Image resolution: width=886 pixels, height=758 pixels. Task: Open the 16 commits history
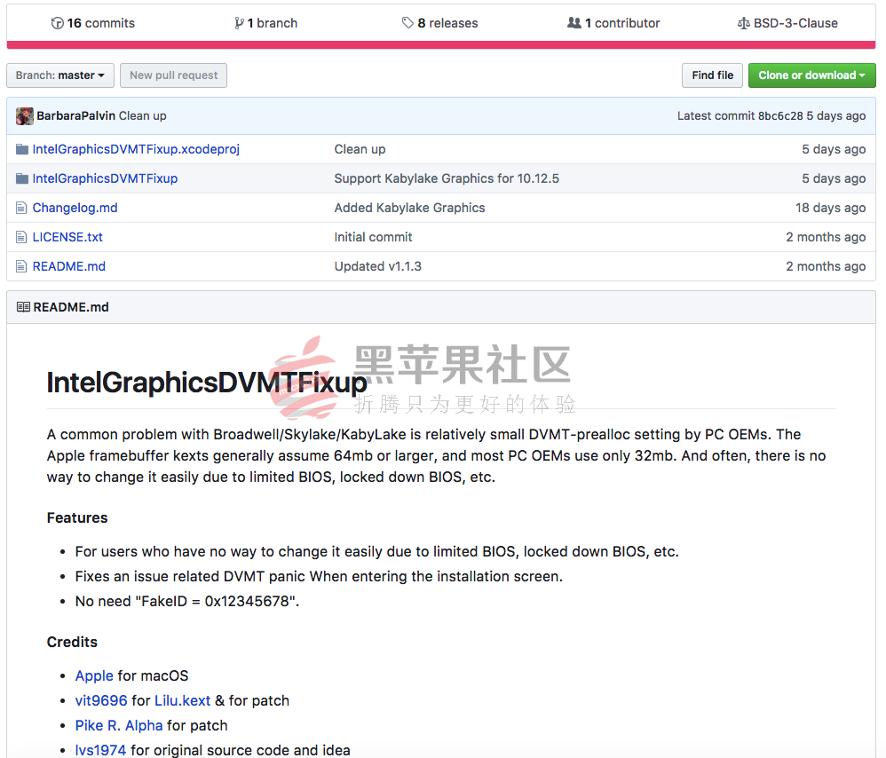tap(93, 23)
